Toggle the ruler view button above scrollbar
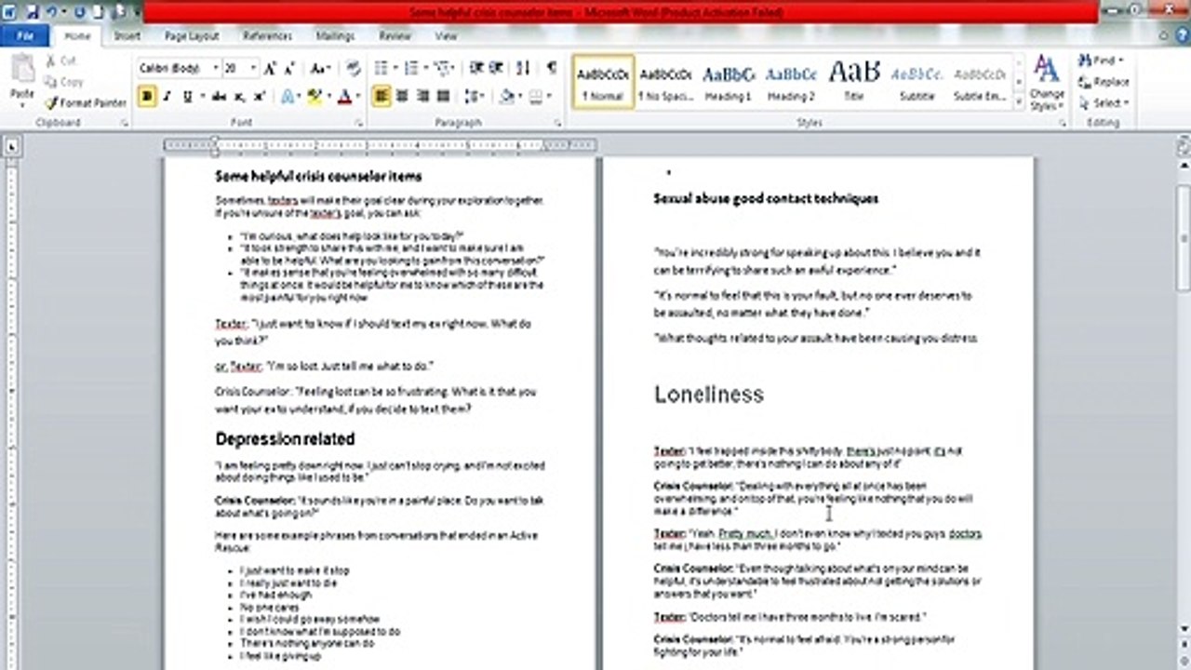 (x=1182, y=144)
